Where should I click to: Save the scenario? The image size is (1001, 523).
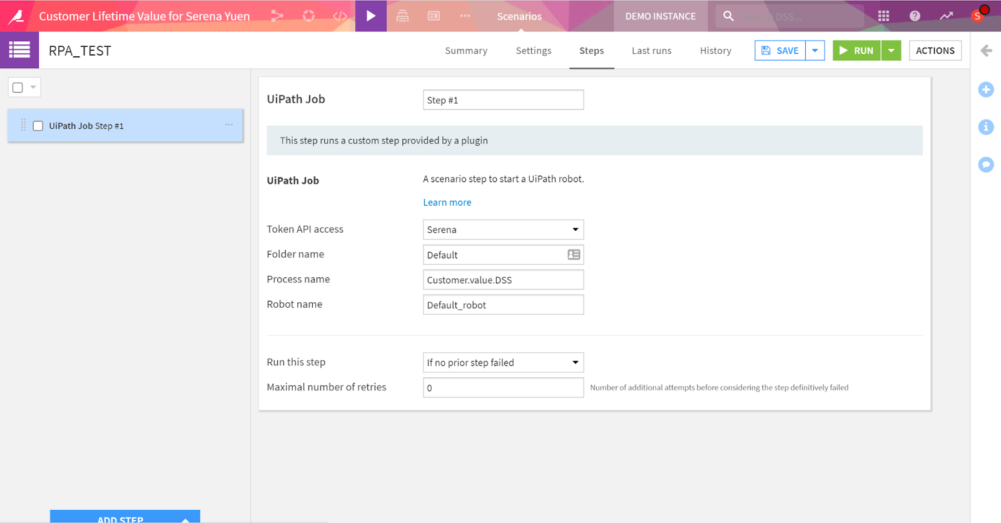[780, 51]
